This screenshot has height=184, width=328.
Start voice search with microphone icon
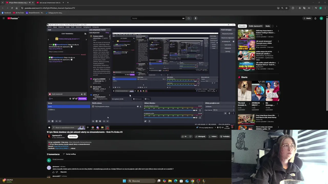pyautogui.click(x=196, y=18)
